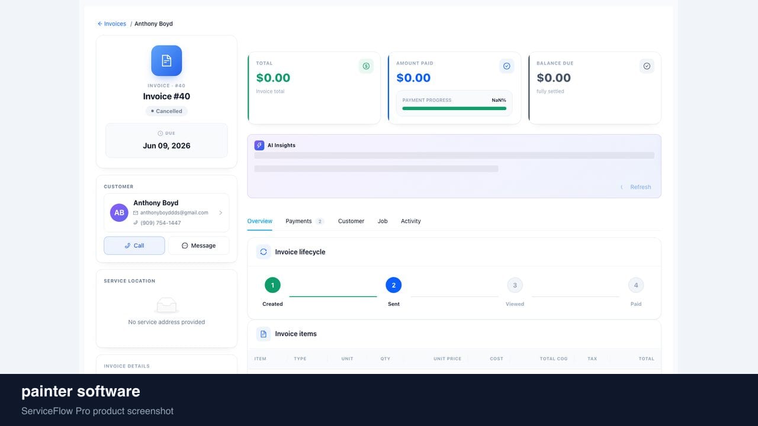The height and width of the screenshot is (426, 758).
Task: Click the Payments count badge 2
Action: pyautogui.click(x=320, y=221)
